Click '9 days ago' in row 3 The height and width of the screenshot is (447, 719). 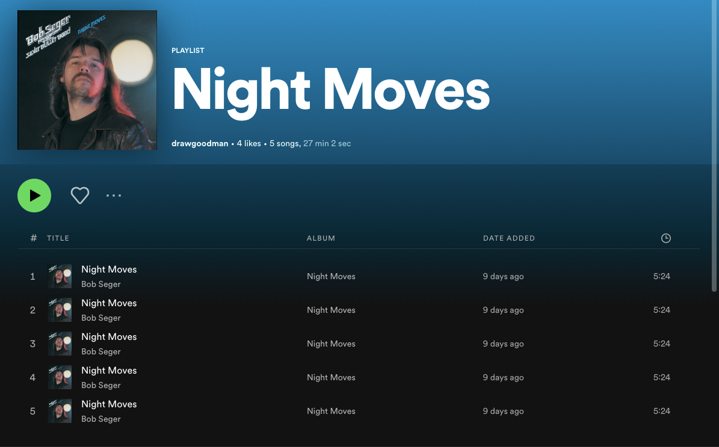pyautogui.click(x=503, y=344)
